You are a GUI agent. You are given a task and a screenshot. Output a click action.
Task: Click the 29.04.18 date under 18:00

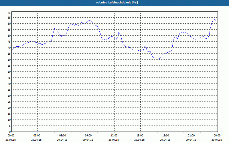(165, 140)
